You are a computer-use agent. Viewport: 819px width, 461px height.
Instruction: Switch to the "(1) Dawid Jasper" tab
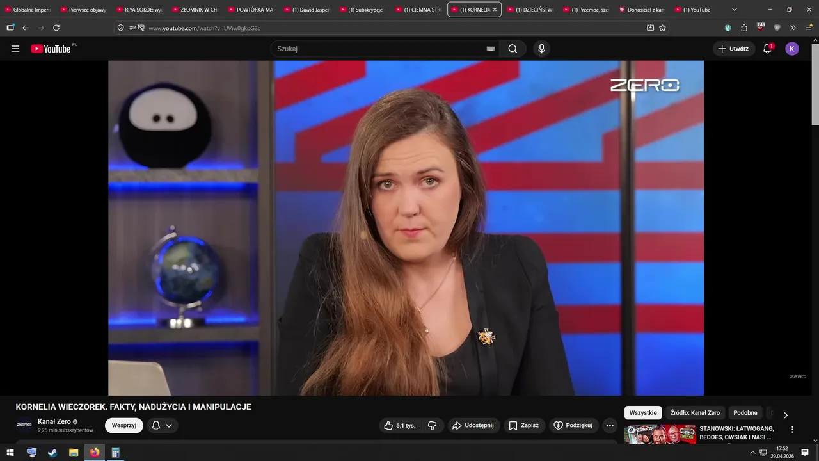pyautogui.click(x=306, y=10)
